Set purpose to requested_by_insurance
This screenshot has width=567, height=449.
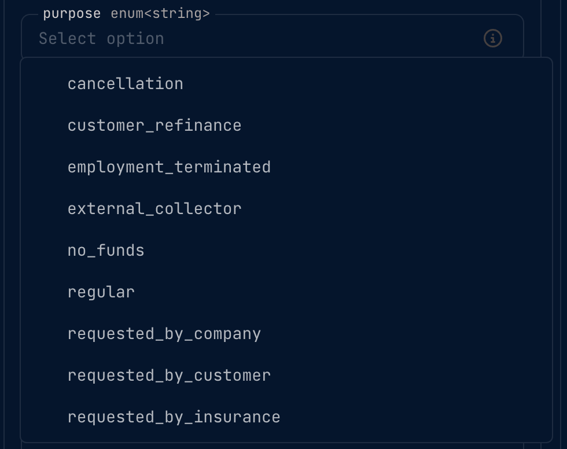pos(174,417)
